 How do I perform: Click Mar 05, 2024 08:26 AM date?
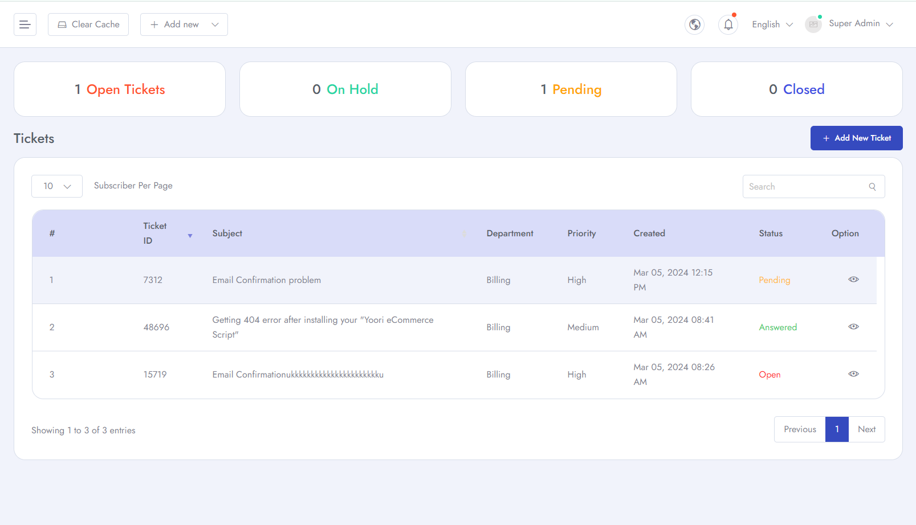tap(674, 375)
